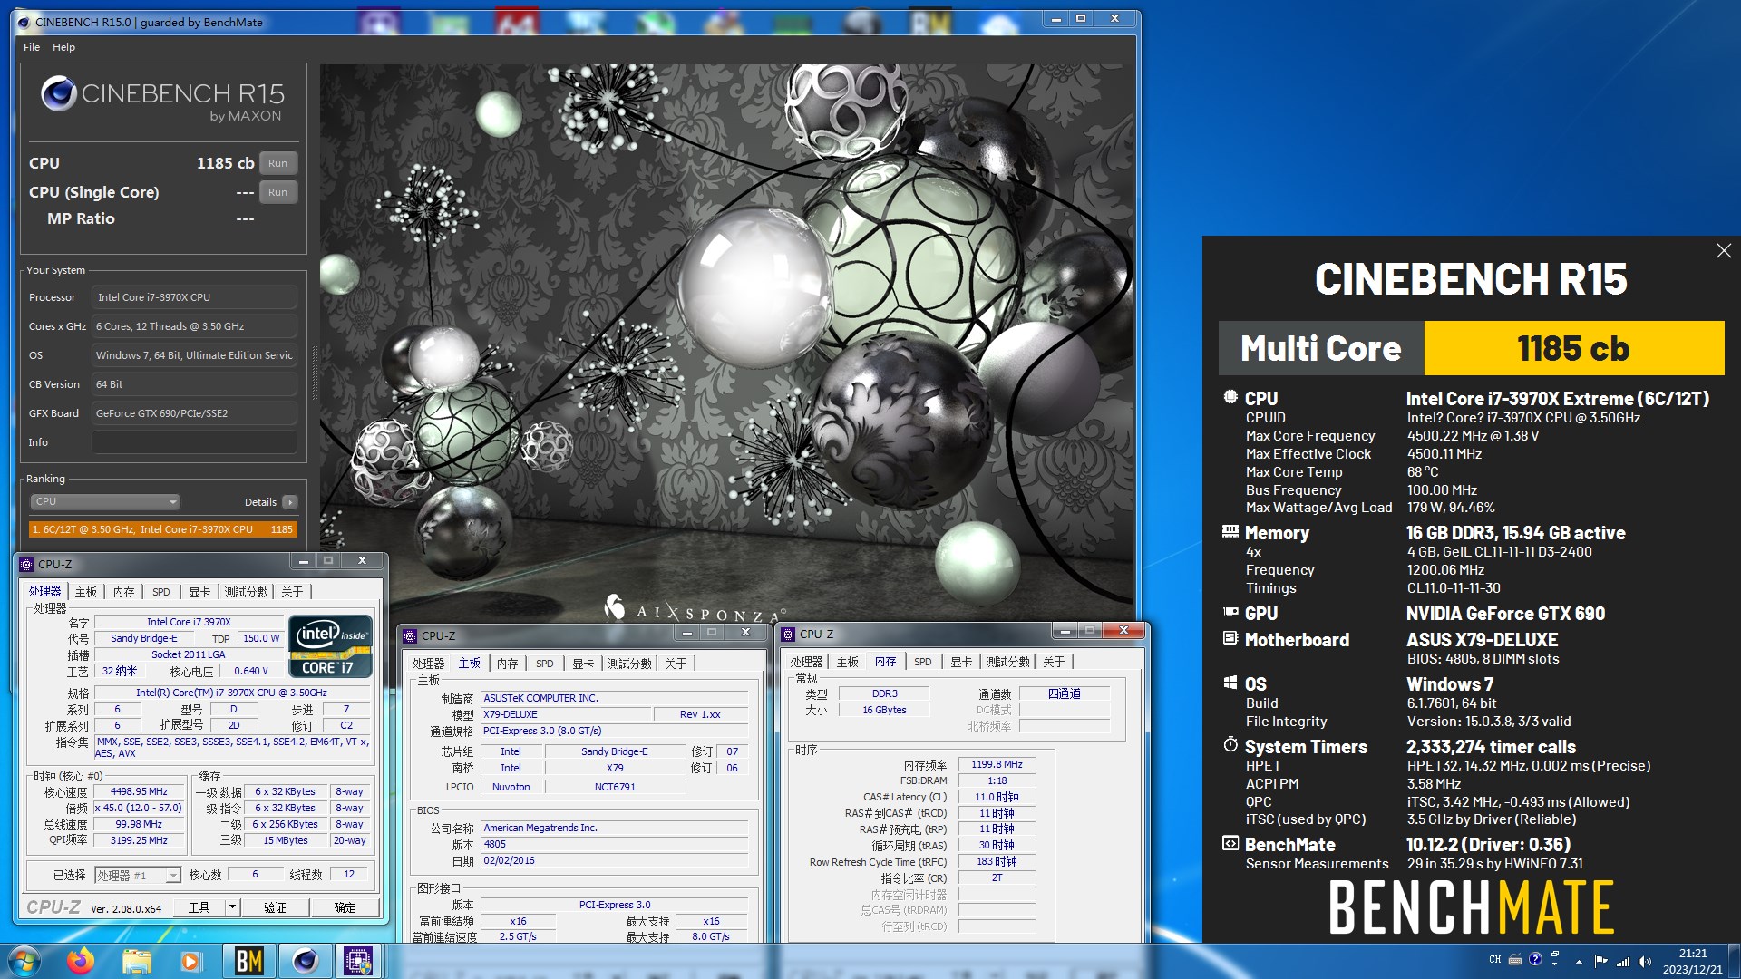The image size is (1741, 979).
Task: Open 显卡 tab in memory CPU-Z window
Action: click(x=961, y=662)
